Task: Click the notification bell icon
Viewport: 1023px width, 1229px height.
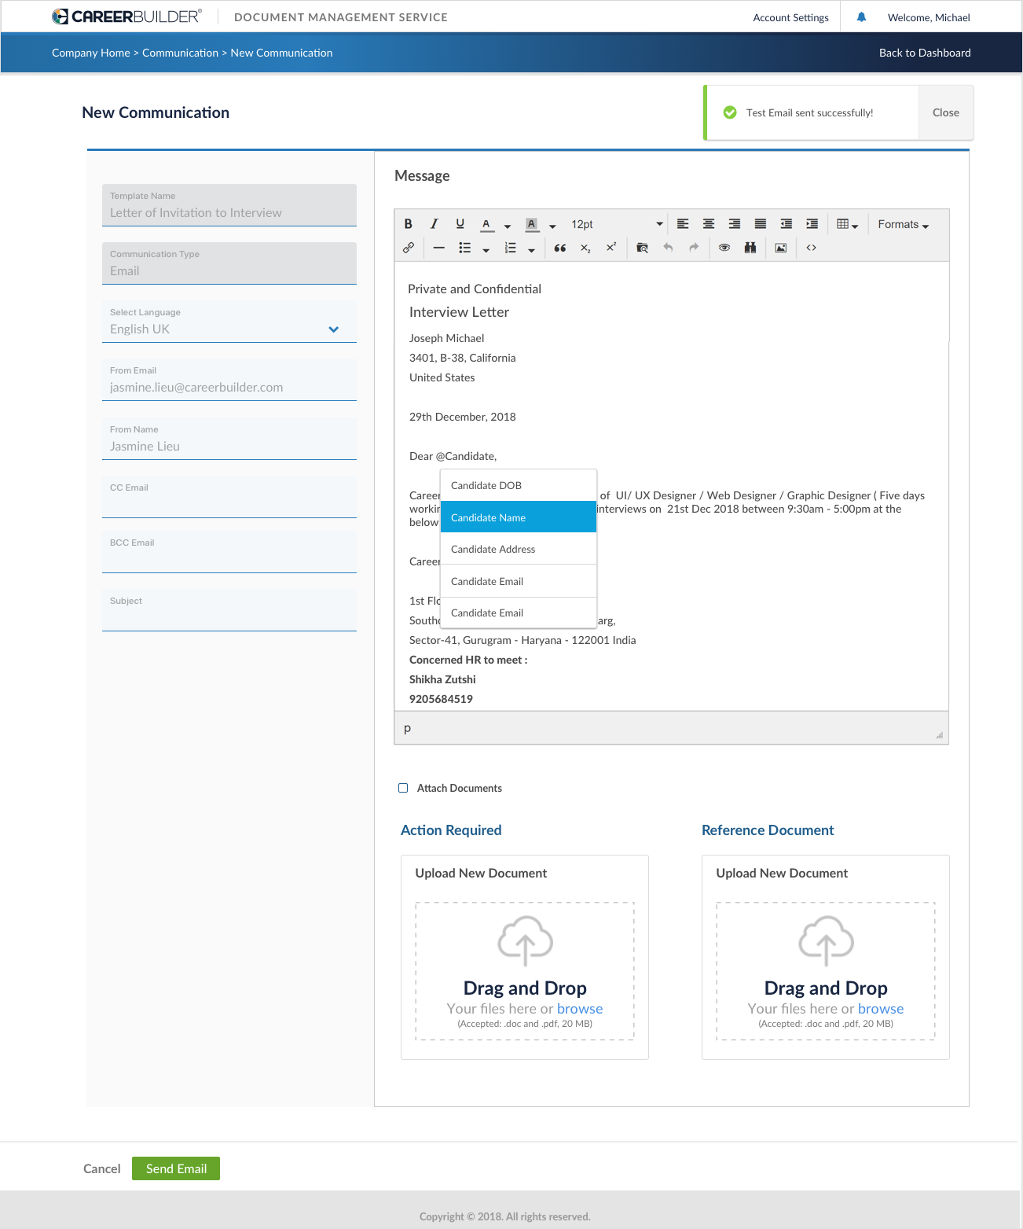Action: (862, 17)
